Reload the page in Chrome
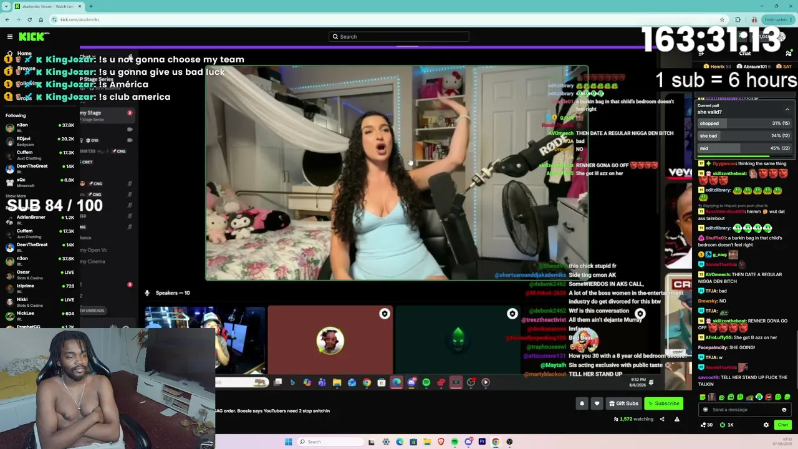This screenshot has height=449, width=798. point(29,19)
